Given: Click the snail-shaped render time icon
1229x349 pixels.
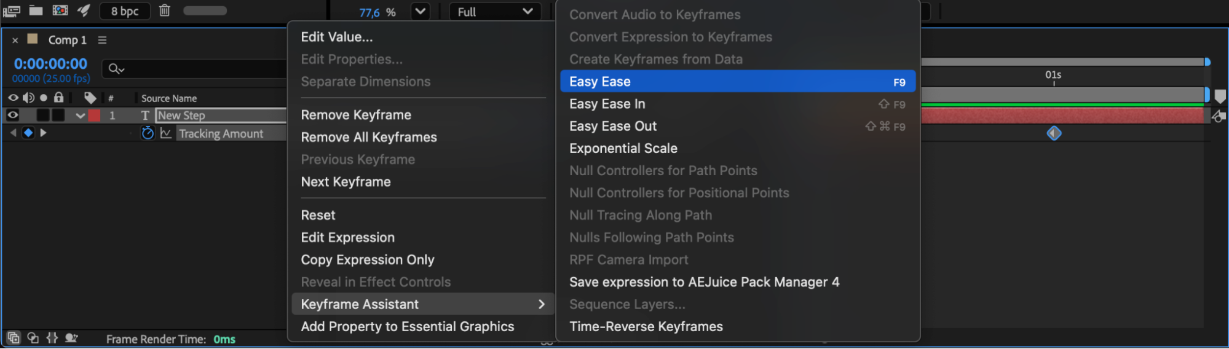Looking at the screenshot, I should coord(71,338).
